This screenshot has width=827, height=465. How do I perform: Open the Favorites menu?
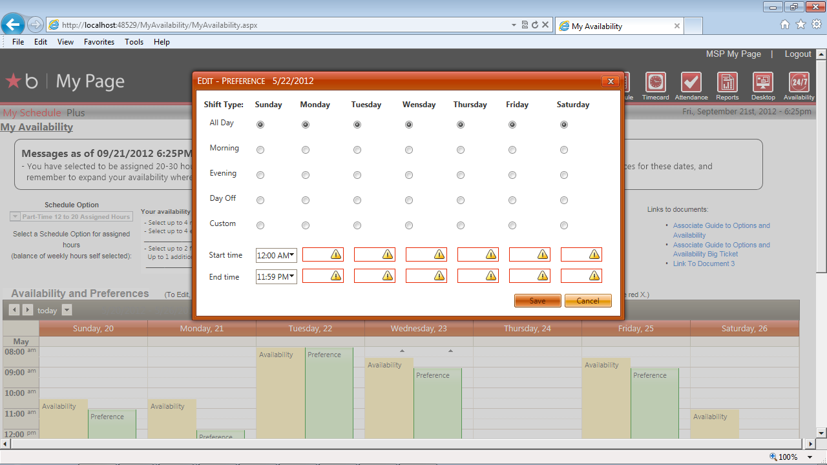[99, 42]
